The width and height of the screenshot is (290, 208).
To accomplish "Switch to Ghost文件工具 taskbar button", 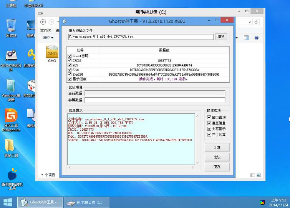I will [40, 202].
